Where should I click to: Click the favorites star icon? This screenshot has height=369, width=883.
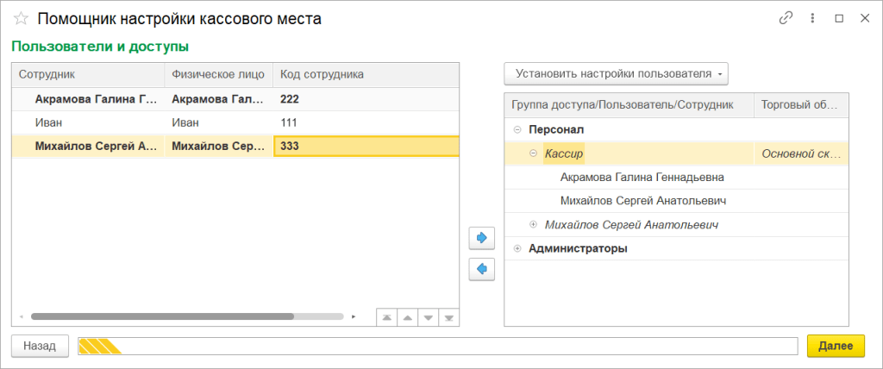tap(21, 19)
